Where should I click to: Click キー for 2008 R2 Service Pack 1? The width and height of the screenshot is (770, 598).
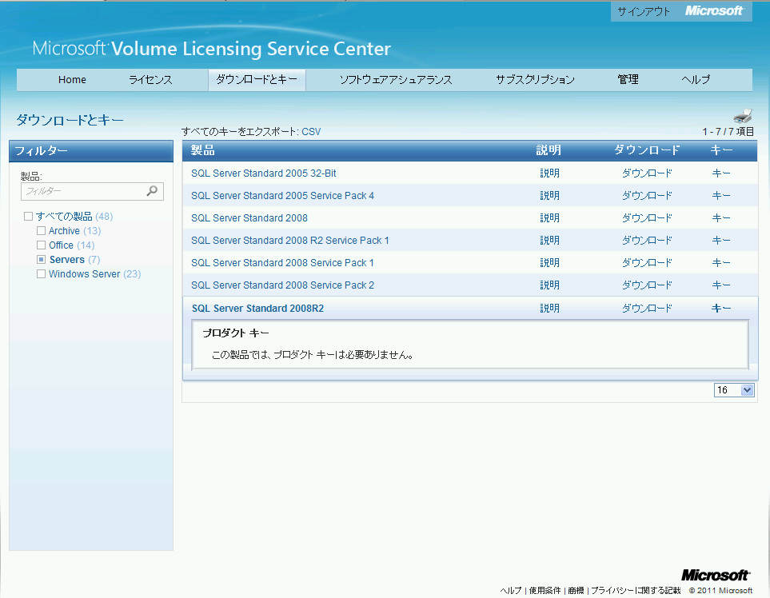tap(721, 241)
